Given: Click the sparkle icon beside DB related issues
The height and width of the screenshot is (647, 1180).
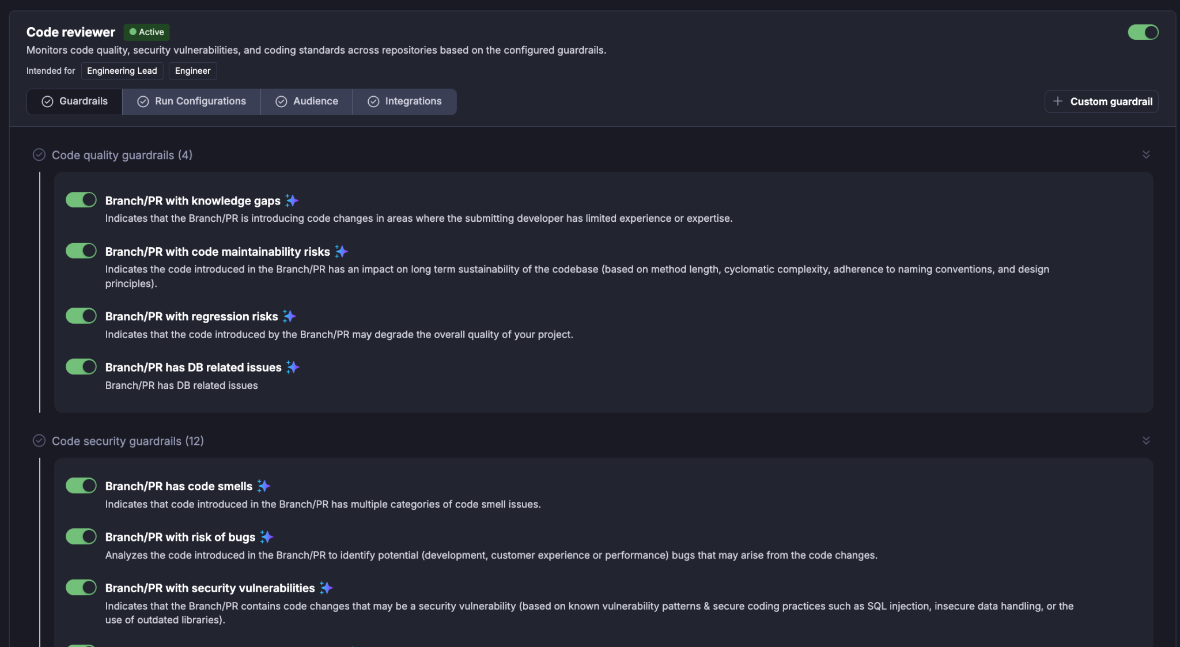Looking at the screenshot, I should [293, 367].
